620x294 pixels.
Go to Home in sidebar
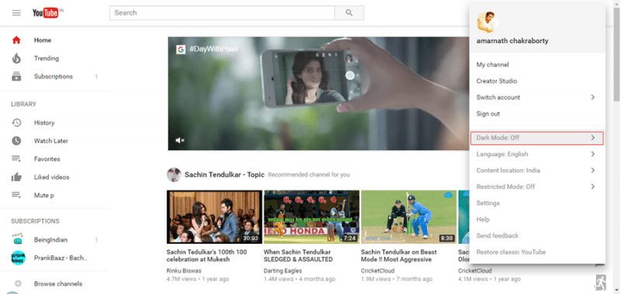pos(43,40)
